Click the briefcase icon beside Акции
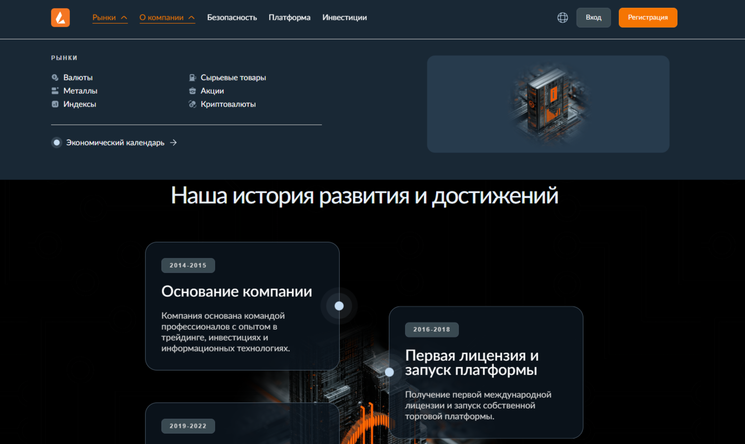Screen dimensions: 745x444 point(193,91)
